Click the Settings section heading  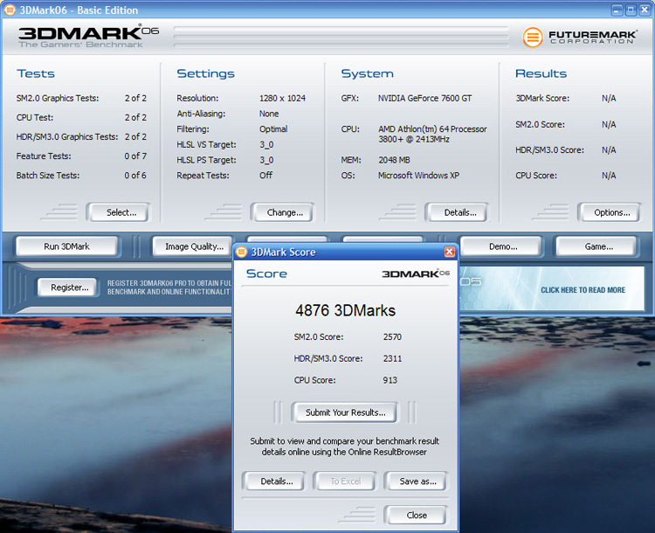point(205,73)
